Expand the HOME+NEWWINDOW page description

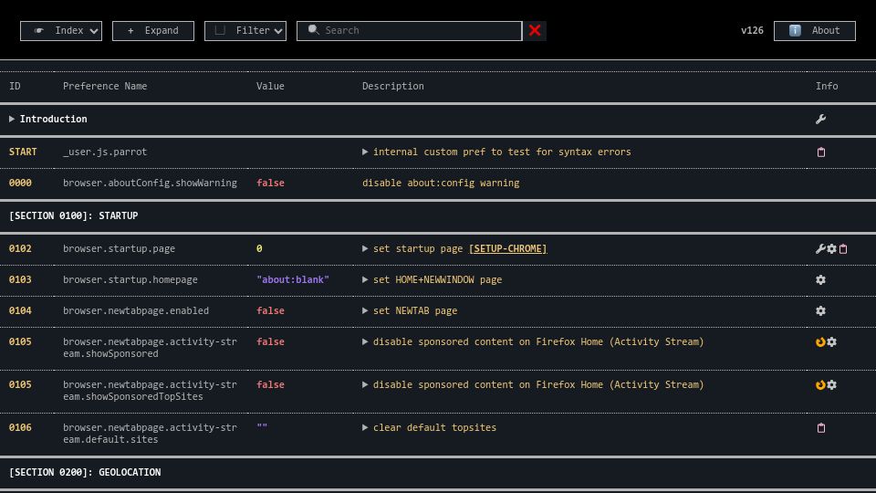coord(365,279)
